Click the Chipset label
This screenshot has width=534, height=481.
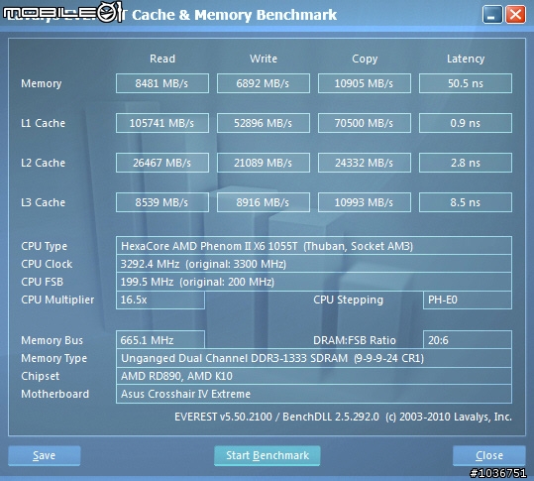click(x=40, y=376)
